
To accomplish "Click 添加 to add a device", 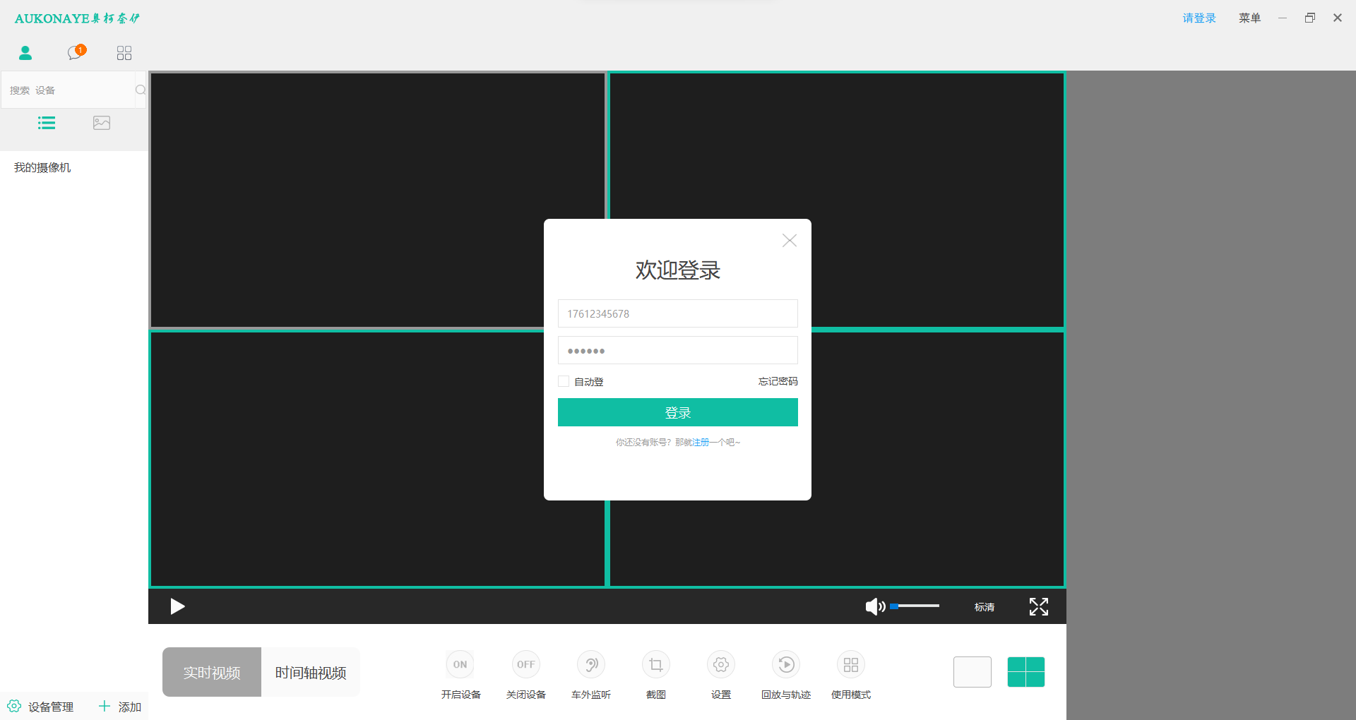I will coord(120,707).
